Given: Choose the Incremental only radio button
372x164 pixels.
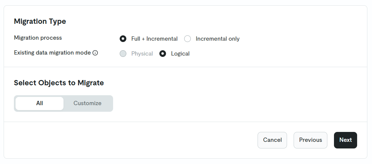Looking at the screenshot, I should (x=187, y=39).
